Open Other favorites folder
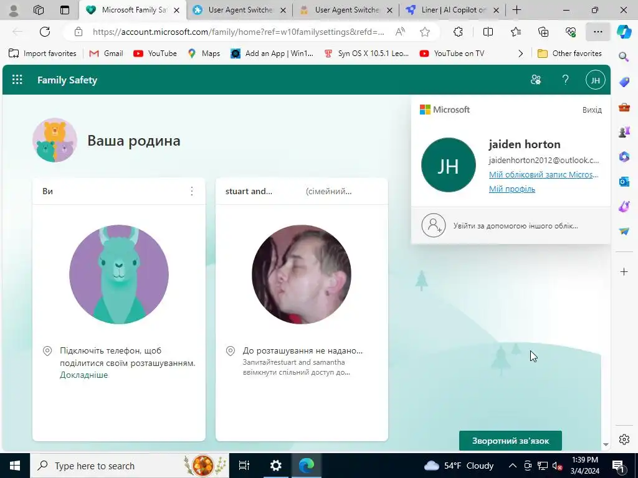Screen dimensions: 638x478 pos(569,54)
